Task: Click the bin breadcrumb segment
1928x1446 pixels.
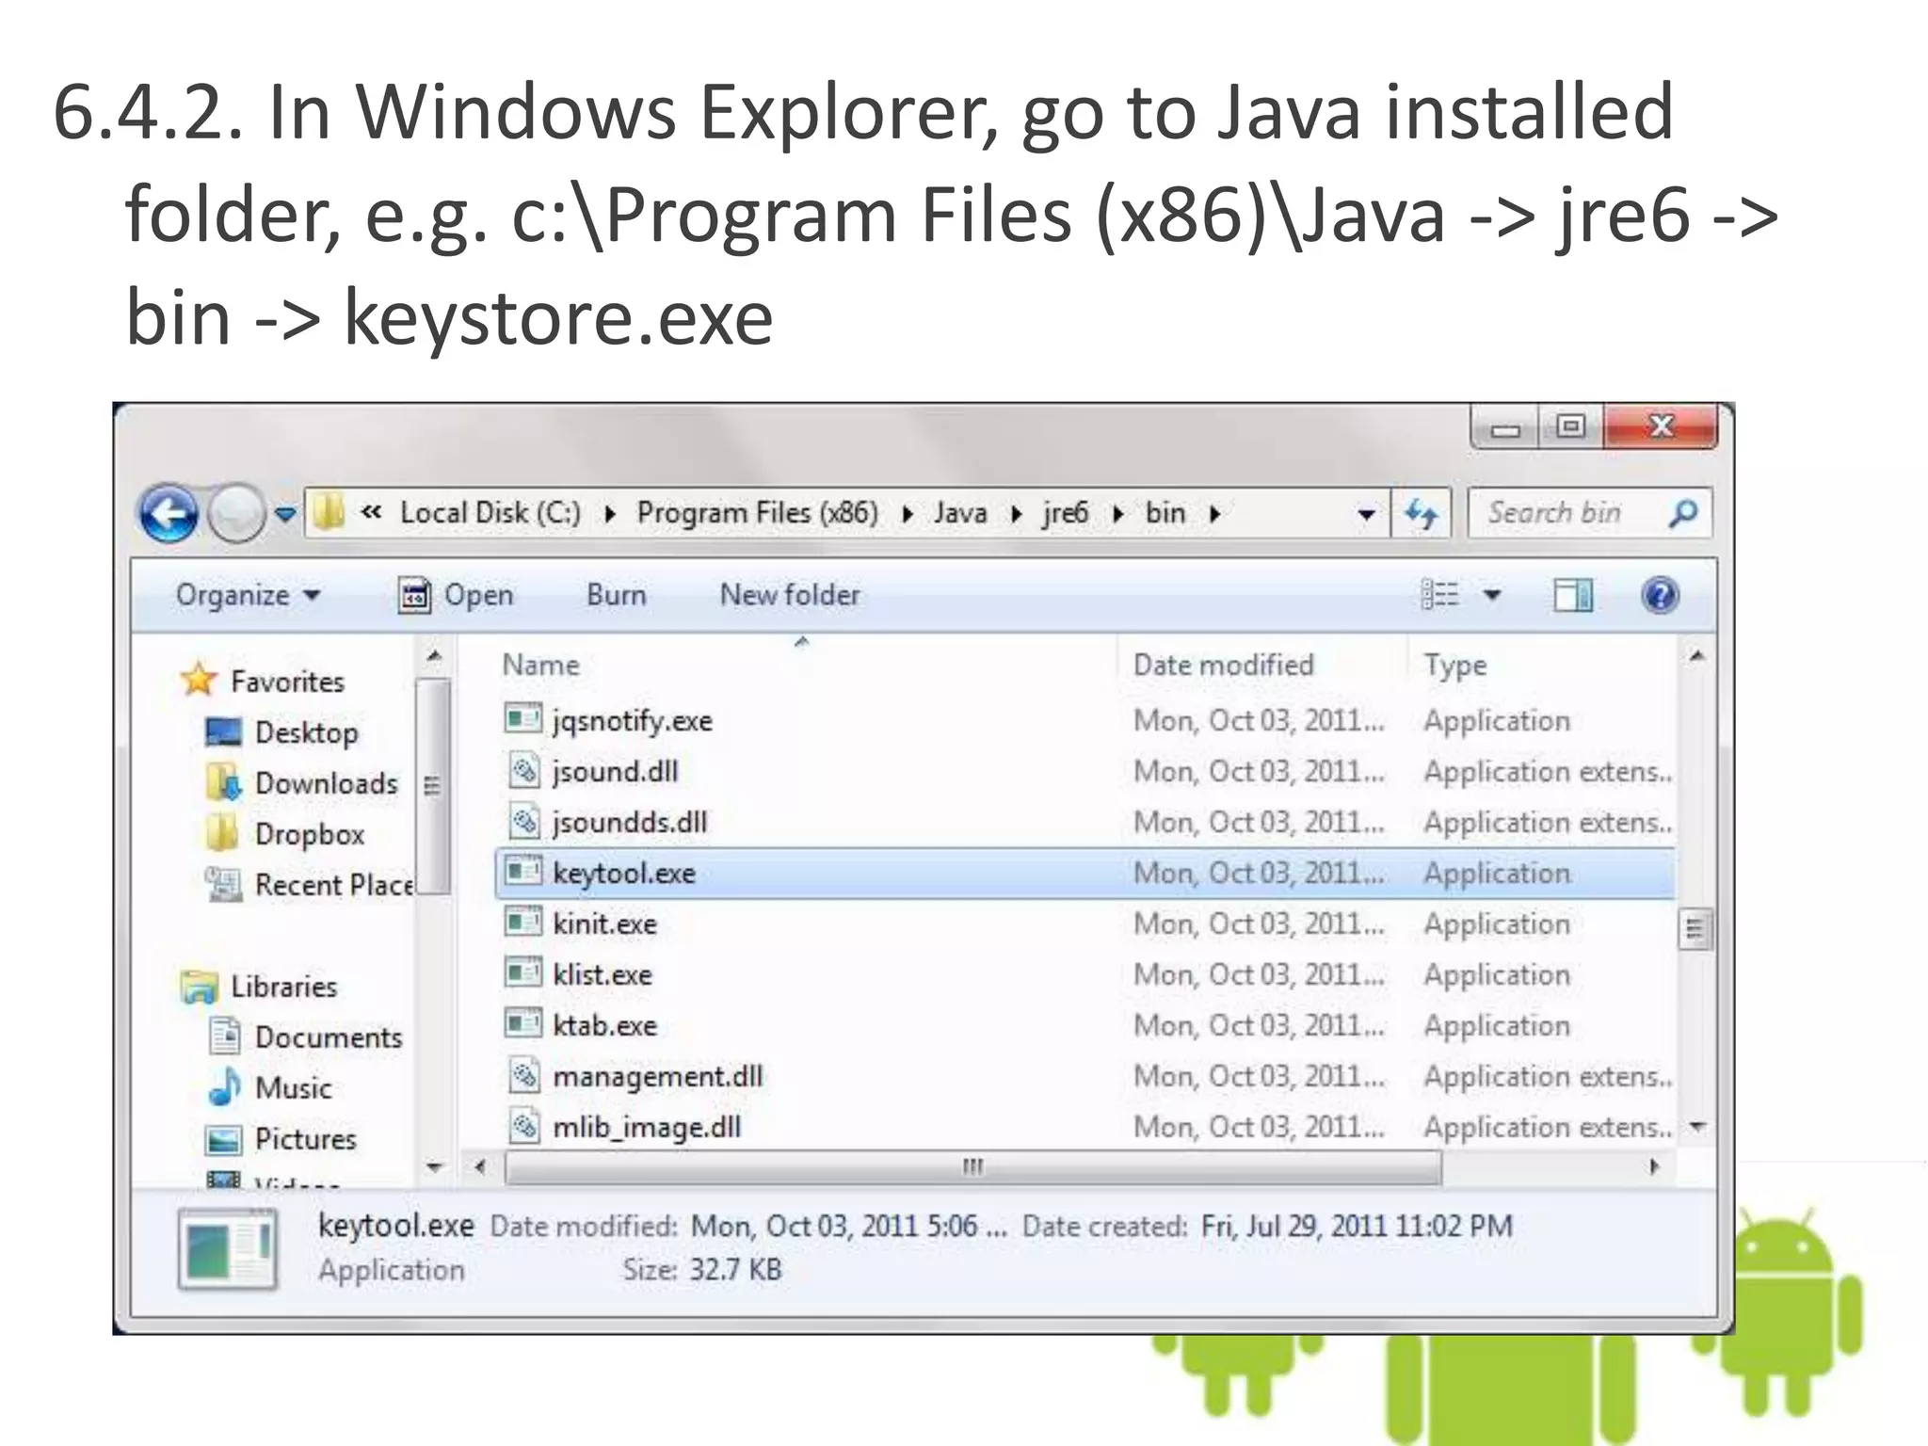Action: 1165,513
